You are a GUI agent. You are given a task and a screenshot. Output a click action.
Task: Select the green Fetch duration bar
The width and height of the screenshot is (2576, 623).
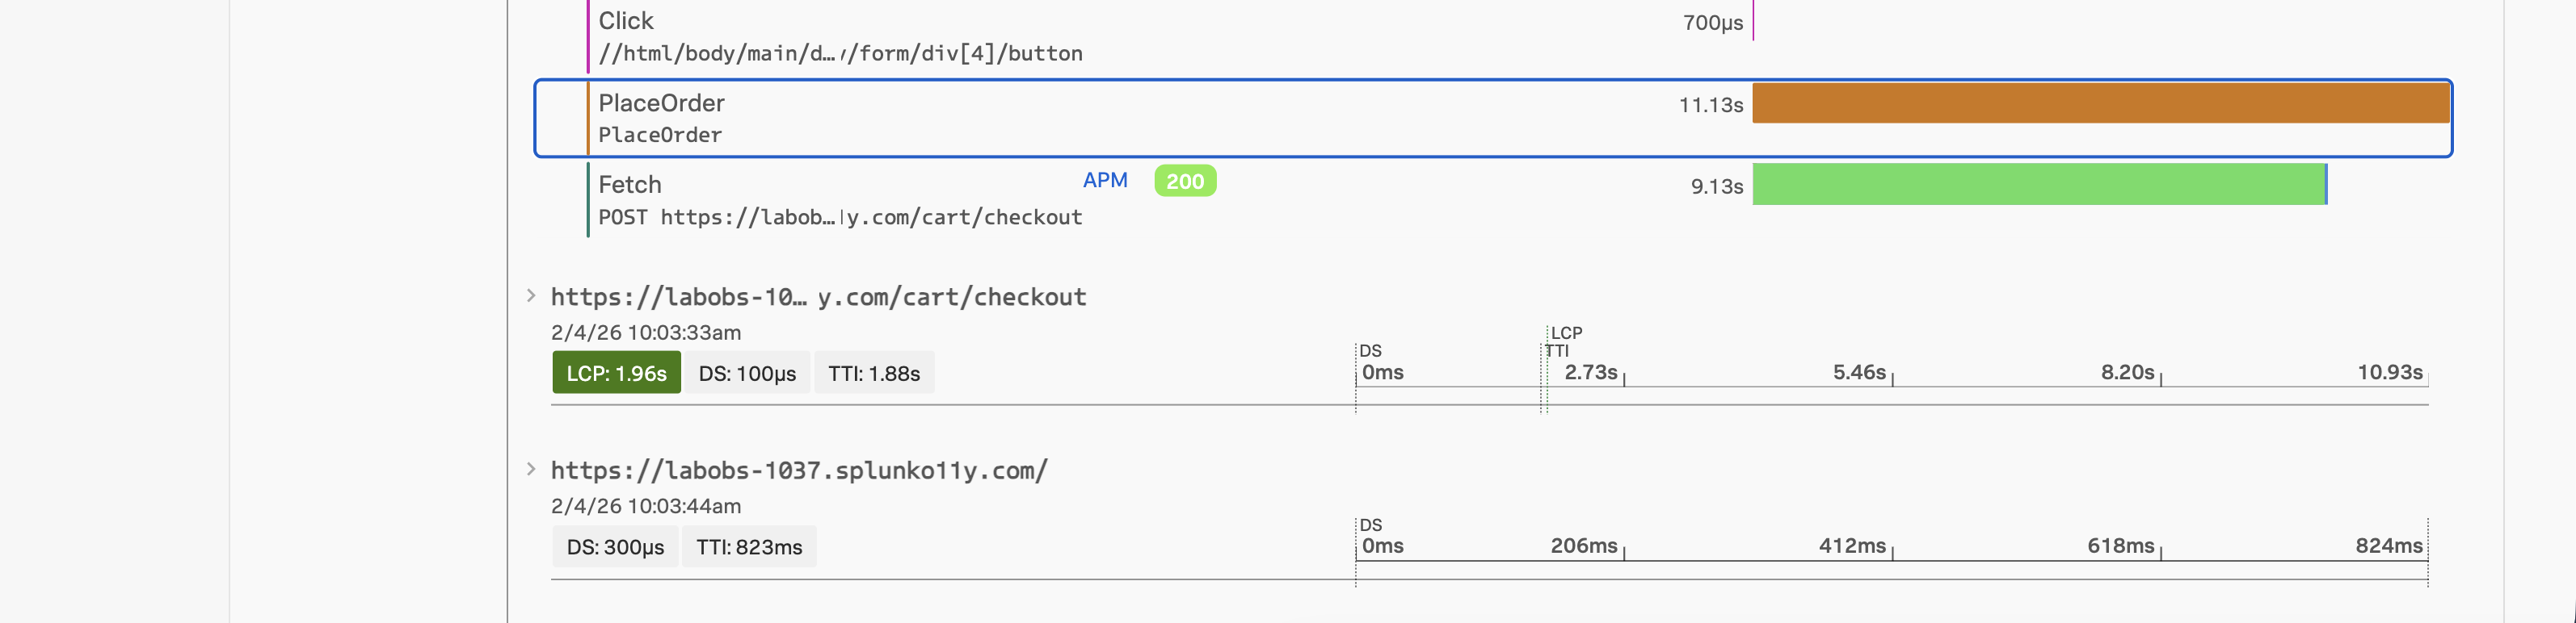[2038, 185]
